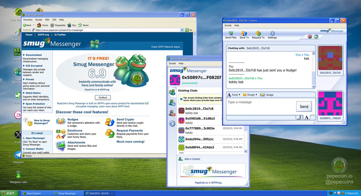
Task: Open the contact requests icon with question mark
Action: 172,102
